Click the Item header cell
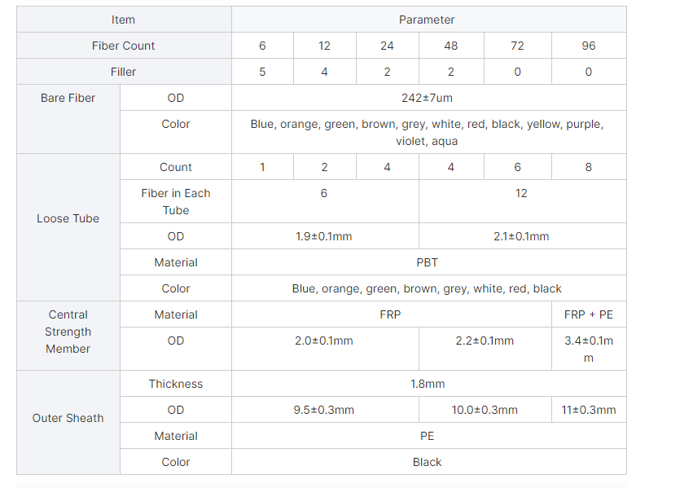Screen dimensions: 693x488 (x=124, y=20)
